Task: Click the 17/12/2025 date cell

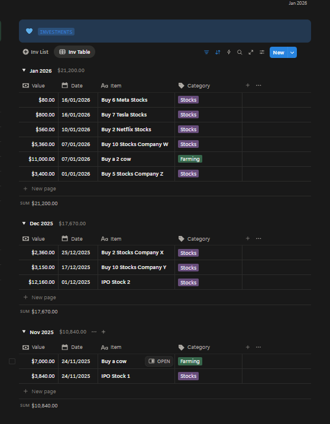Action: pos(78,267)
